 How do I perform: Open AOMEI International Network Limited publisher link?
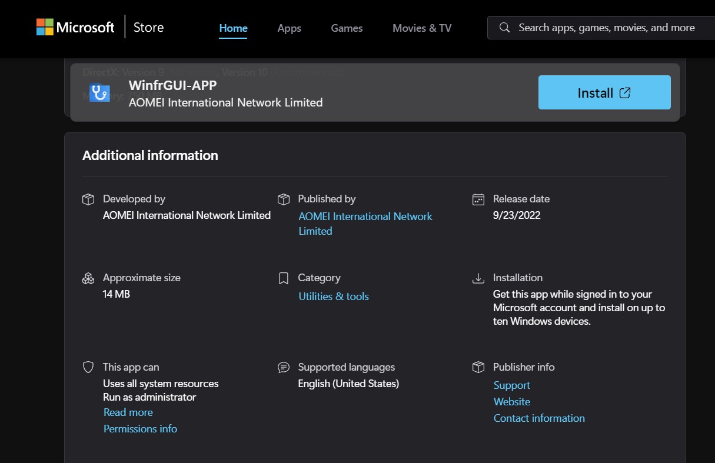point(365,224)
